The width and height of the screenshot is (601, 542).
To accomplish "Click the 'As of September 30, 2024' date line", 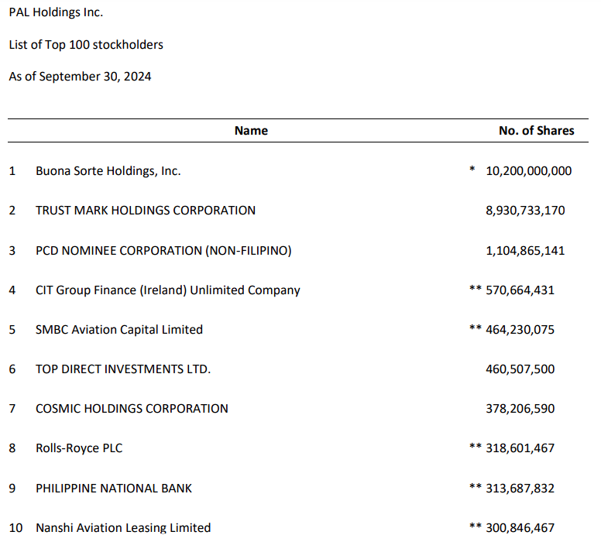I will 80,76.
